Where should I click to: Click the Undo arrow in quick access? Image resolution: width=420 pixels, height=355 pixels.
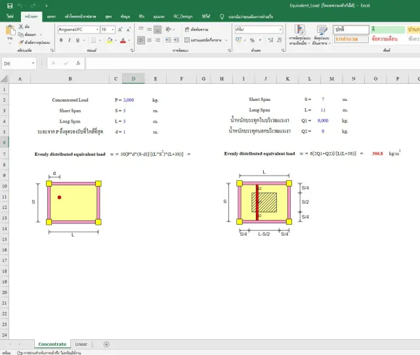pos(20,6)
